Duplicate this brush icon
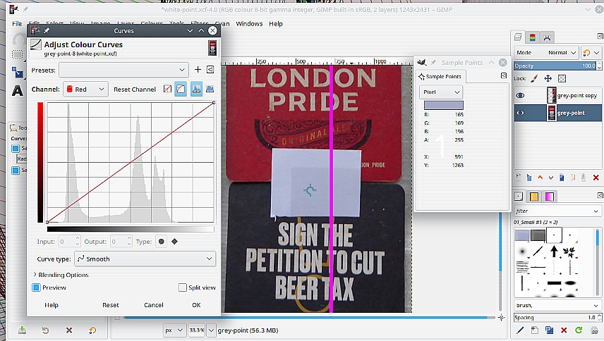The height and width of the screenshot is (341, 604). 549,330
